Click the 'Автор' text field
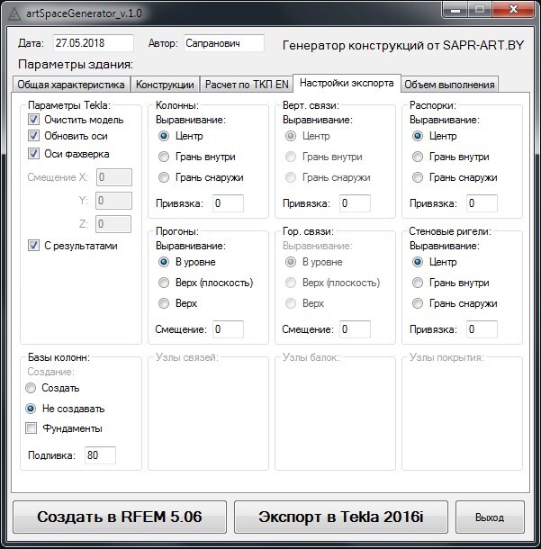 223,43
